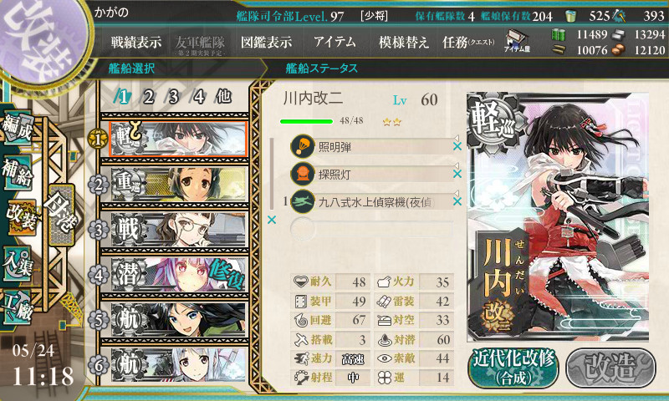669x401 pixels.
Task: Select the 補給 (resupply) sidebar icon
Action: (18, 172)
